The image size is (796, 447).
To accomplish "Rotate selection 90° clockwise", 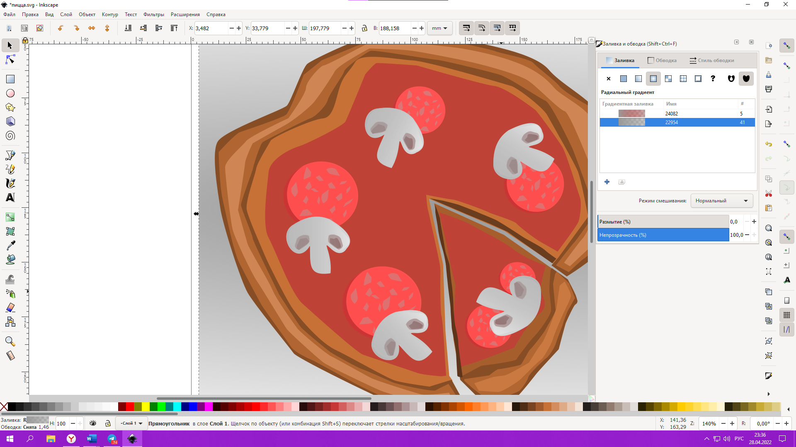I will click(x=76, y=28).
